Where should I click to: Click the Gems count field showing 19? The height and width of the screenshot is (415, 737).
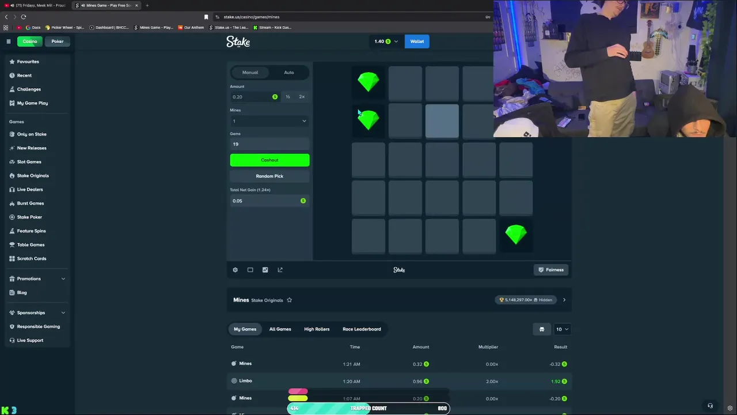click(x=269, y=144)
